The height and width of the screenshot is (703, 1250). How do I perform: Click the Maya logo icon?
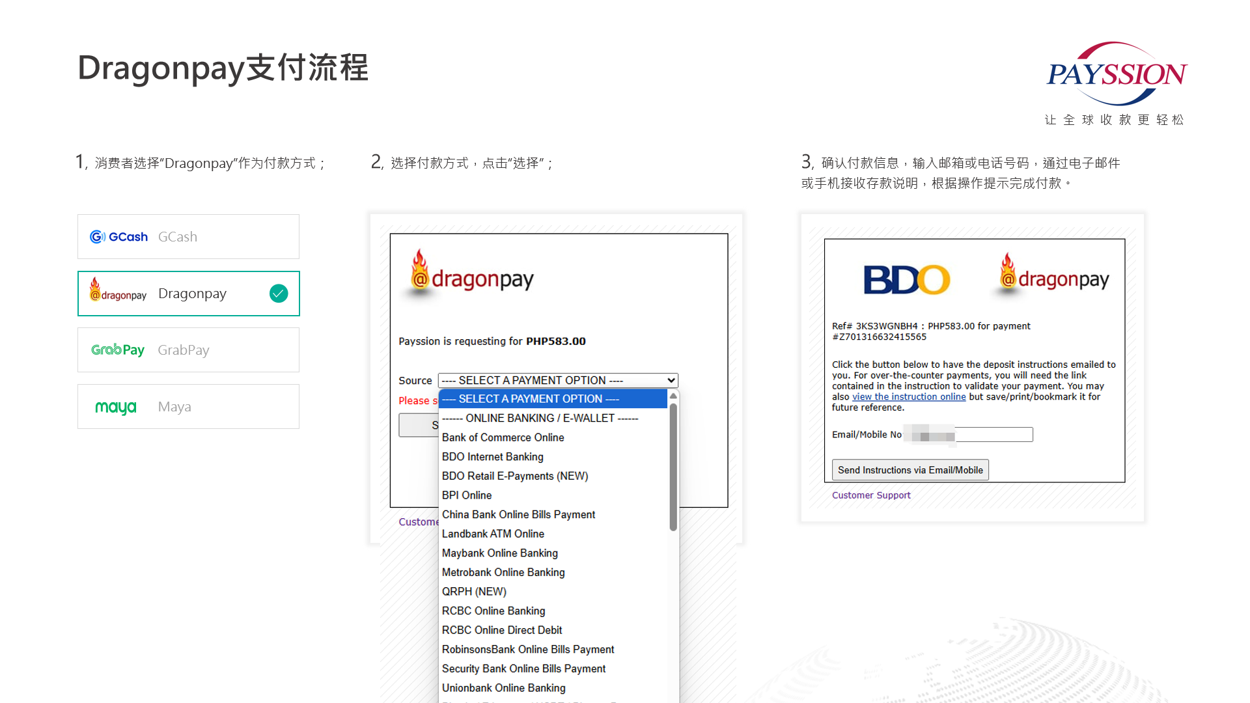116,407
